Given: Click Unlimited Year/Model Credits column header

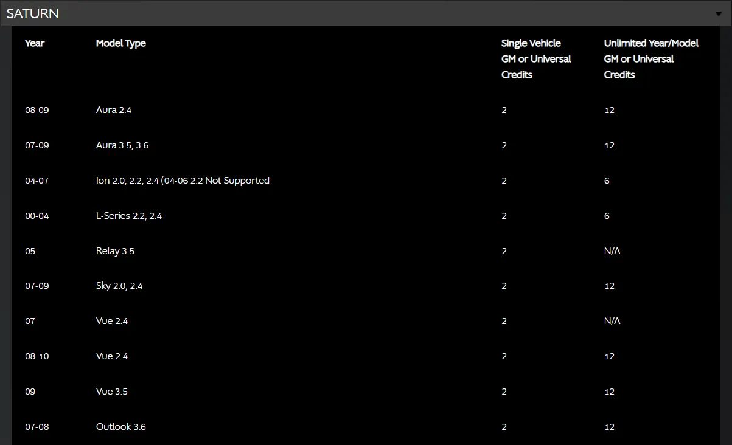Looking at the screenshot, I should coord(650,59).
